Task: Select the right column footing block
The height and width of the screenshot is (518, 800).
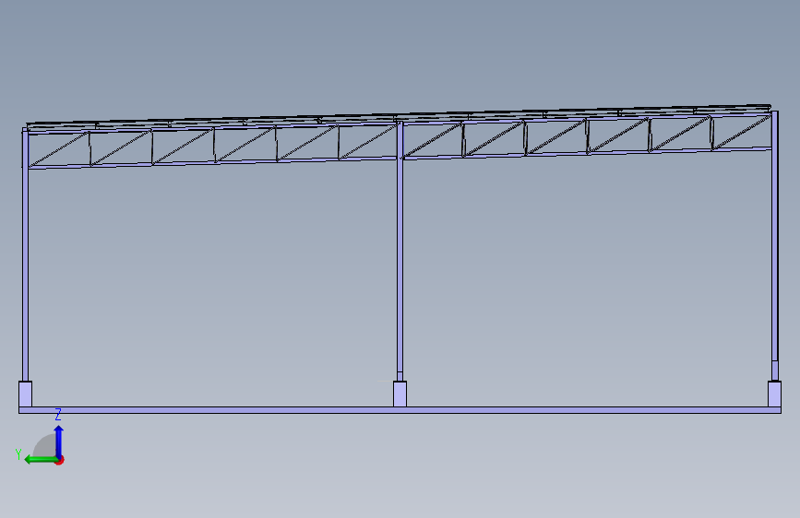Action: [x=774, y=394]
